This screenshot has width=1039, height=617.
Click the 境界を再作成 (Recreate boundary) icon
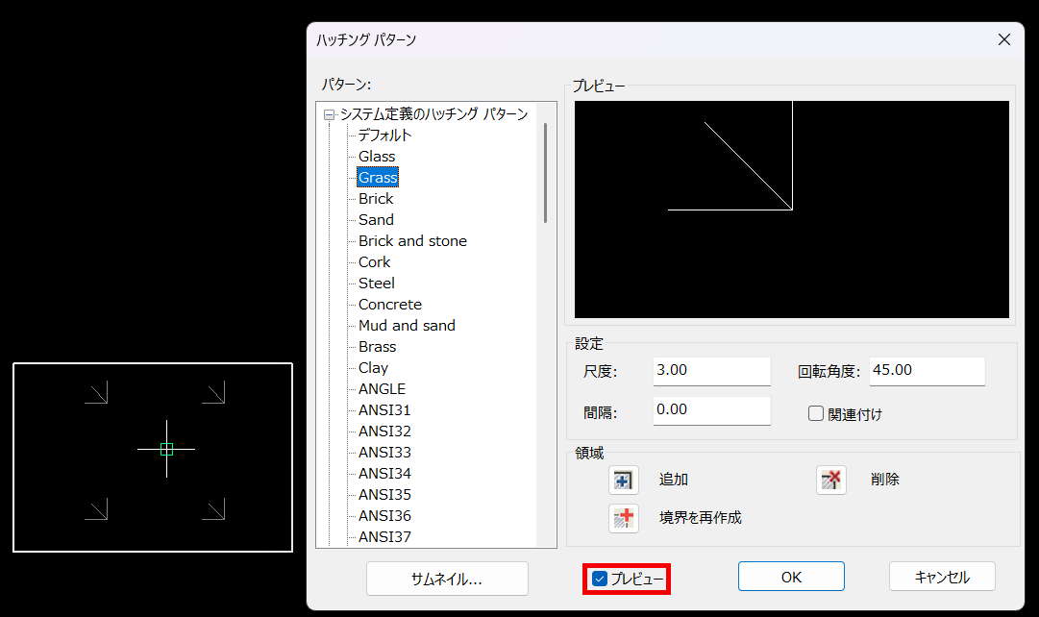click(x=623, y=516)
